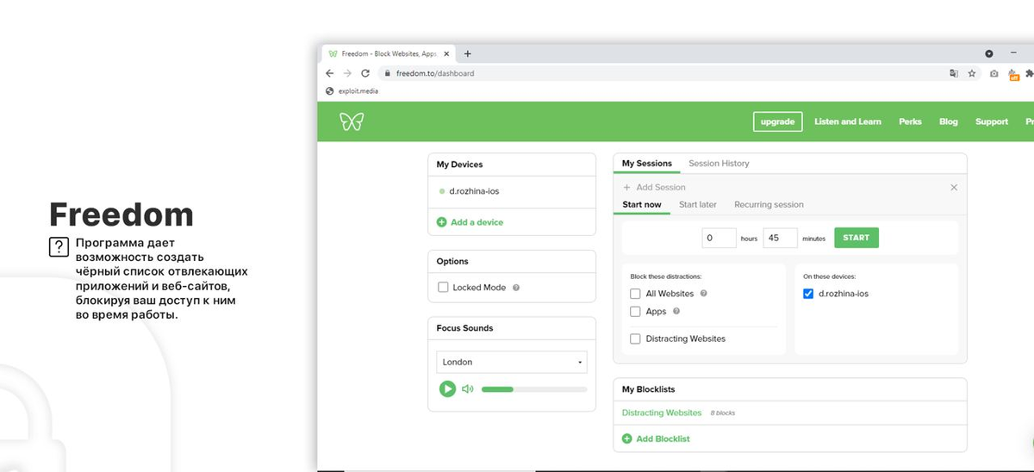
Task: Click the plus icon beside Add Session
Action: tap(626, 187)
